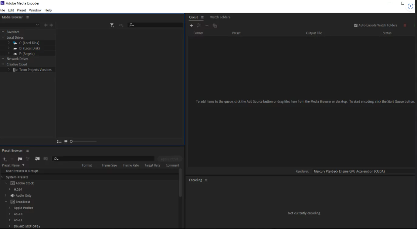
Task: Switch to the Watch Folders tab
Action: (220, 17)
